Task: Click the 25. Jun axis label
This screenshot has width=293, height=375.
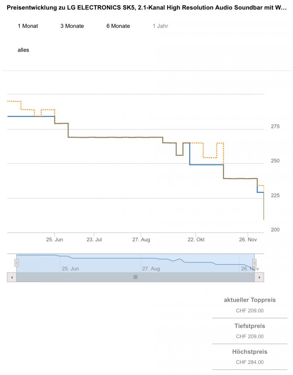Action: 55,240
